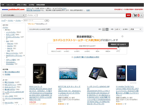
Task: Open the iPad mini category link
Action: pos(10,44)
